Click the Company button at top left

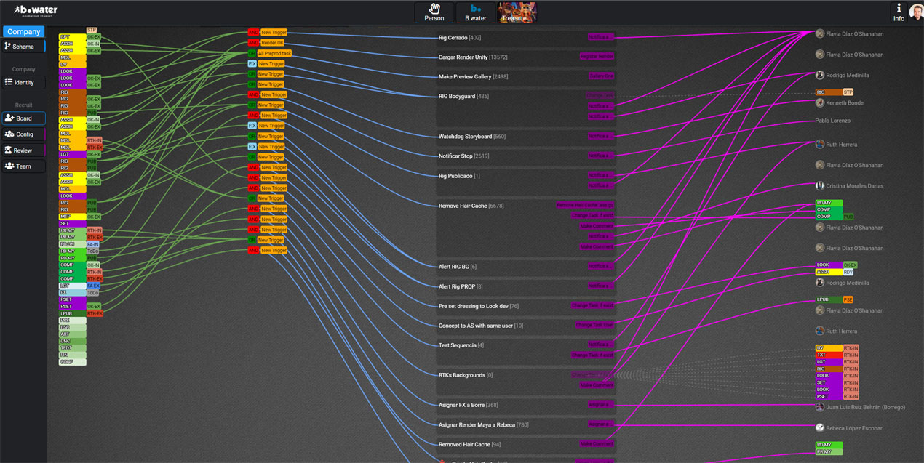coord(23,32)
